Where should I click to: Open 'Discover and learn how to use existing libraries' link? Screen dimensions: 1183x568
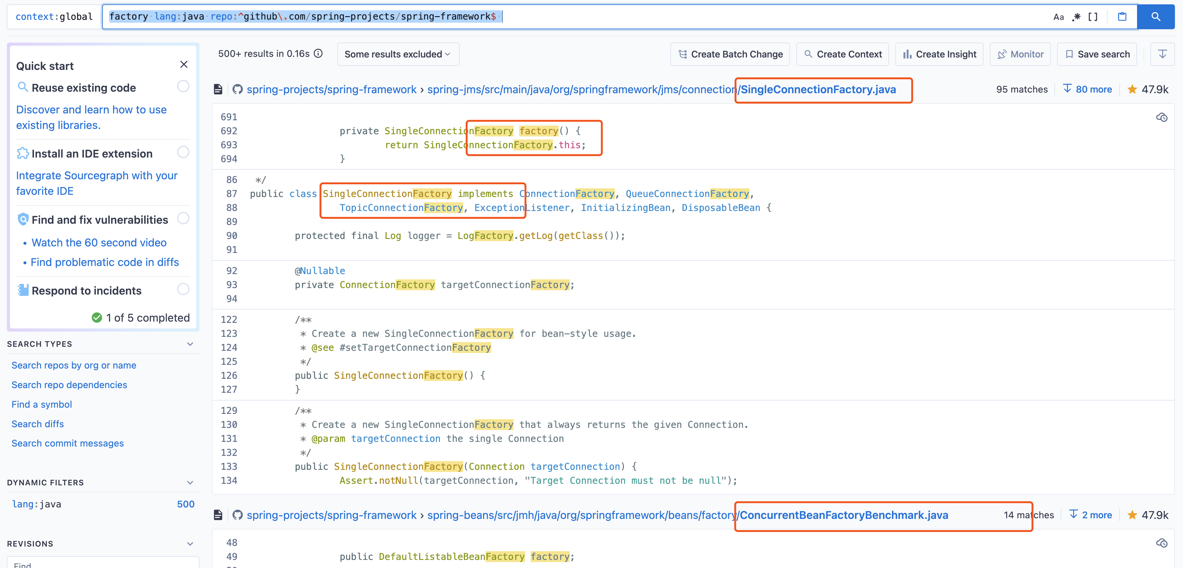point(91,117)
